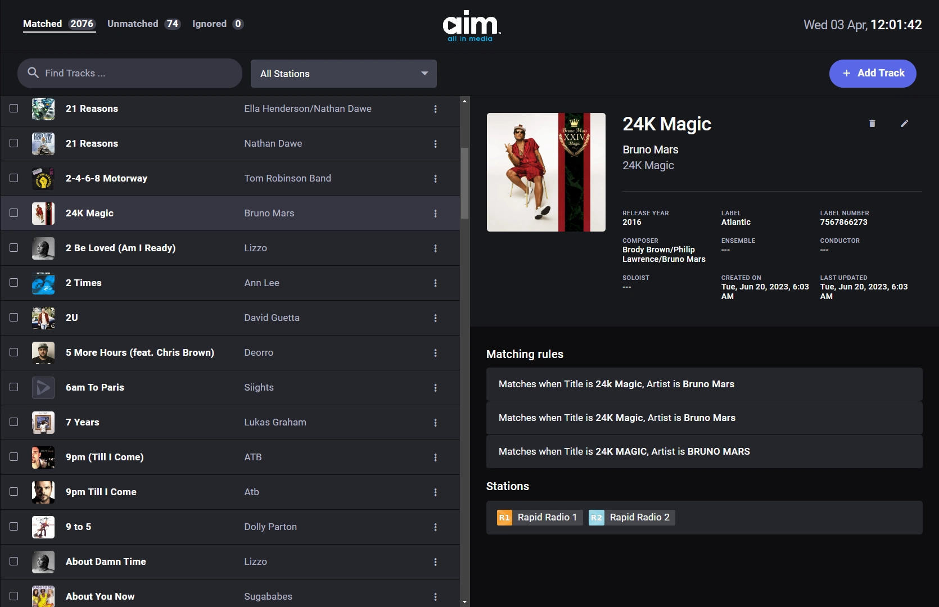This screenshot has height=607, width=939.
Task: Click the 6am To Paris placeholder play artwork
Action: (43, 388)
